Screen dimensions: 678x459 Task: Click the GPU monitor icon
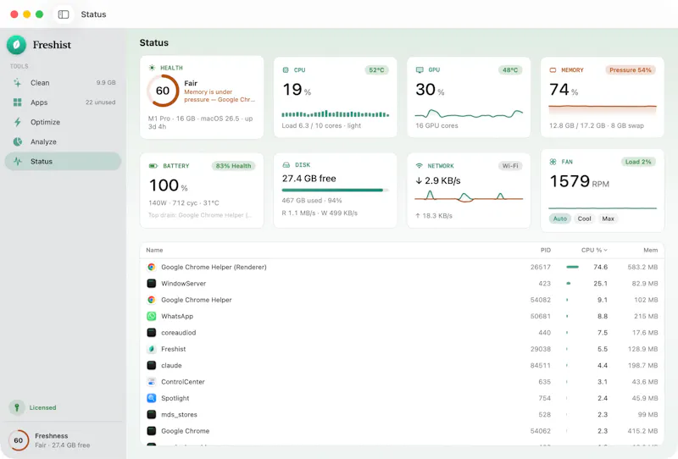coord(420,70)
